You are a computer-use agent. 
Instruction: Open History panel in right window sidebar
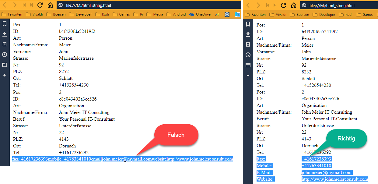pyautogui.click(x=248, y=55)
